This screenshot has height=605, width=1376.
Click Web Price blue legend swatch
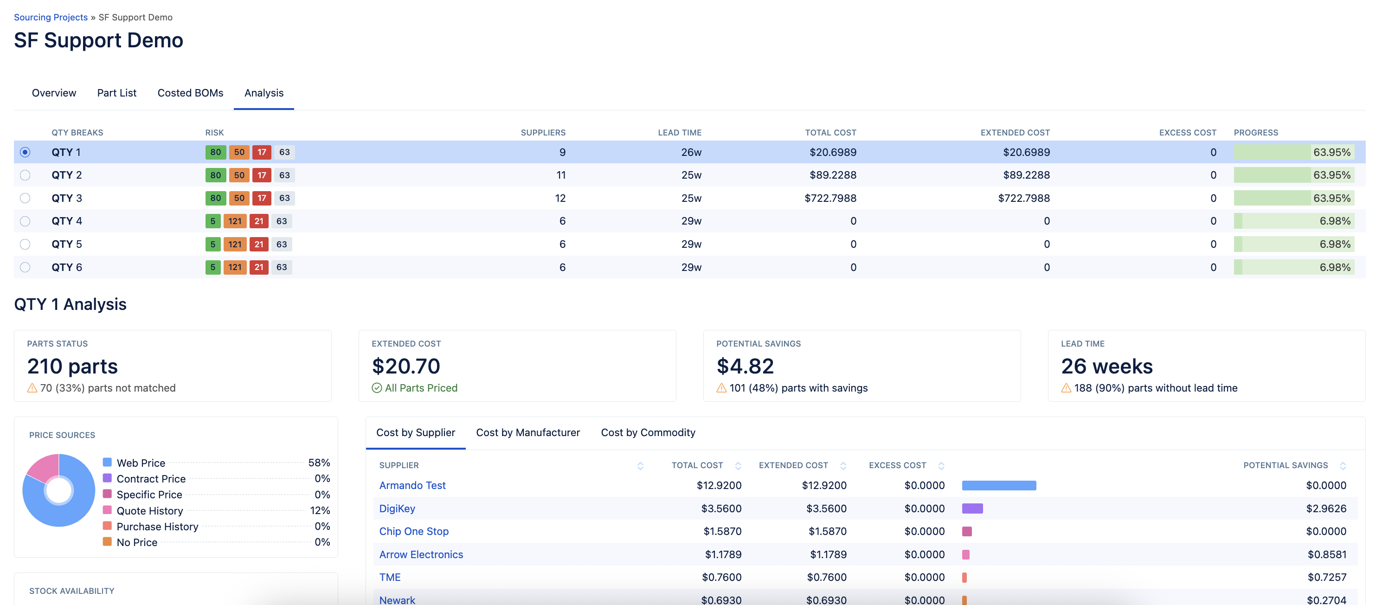pyautogui.click(x=107, y=463)
